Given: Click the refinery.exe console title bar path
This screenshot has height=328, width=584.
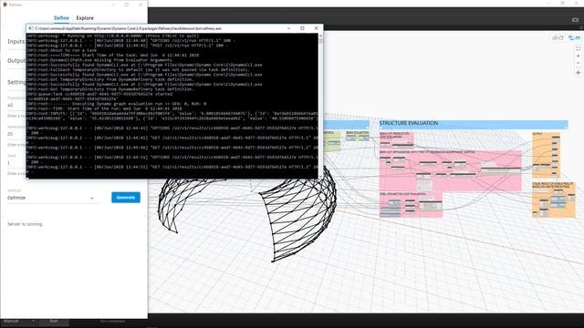Looking at the screenshot, I should (128, 28).
